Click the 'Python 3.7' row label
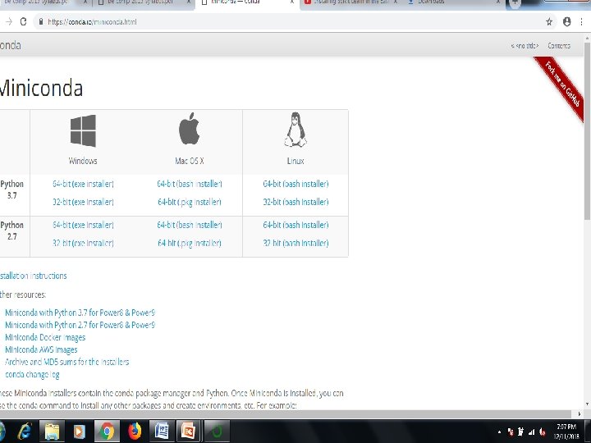Viewport: 591px width, 443px height. tap(12, 190)
